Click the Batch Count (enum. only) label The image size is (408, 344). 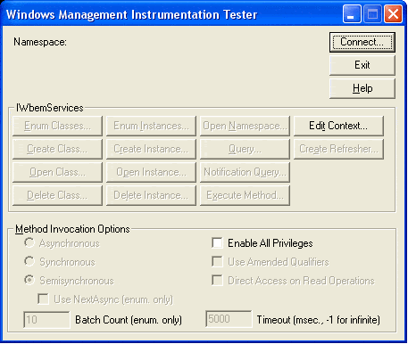point(129,320)
